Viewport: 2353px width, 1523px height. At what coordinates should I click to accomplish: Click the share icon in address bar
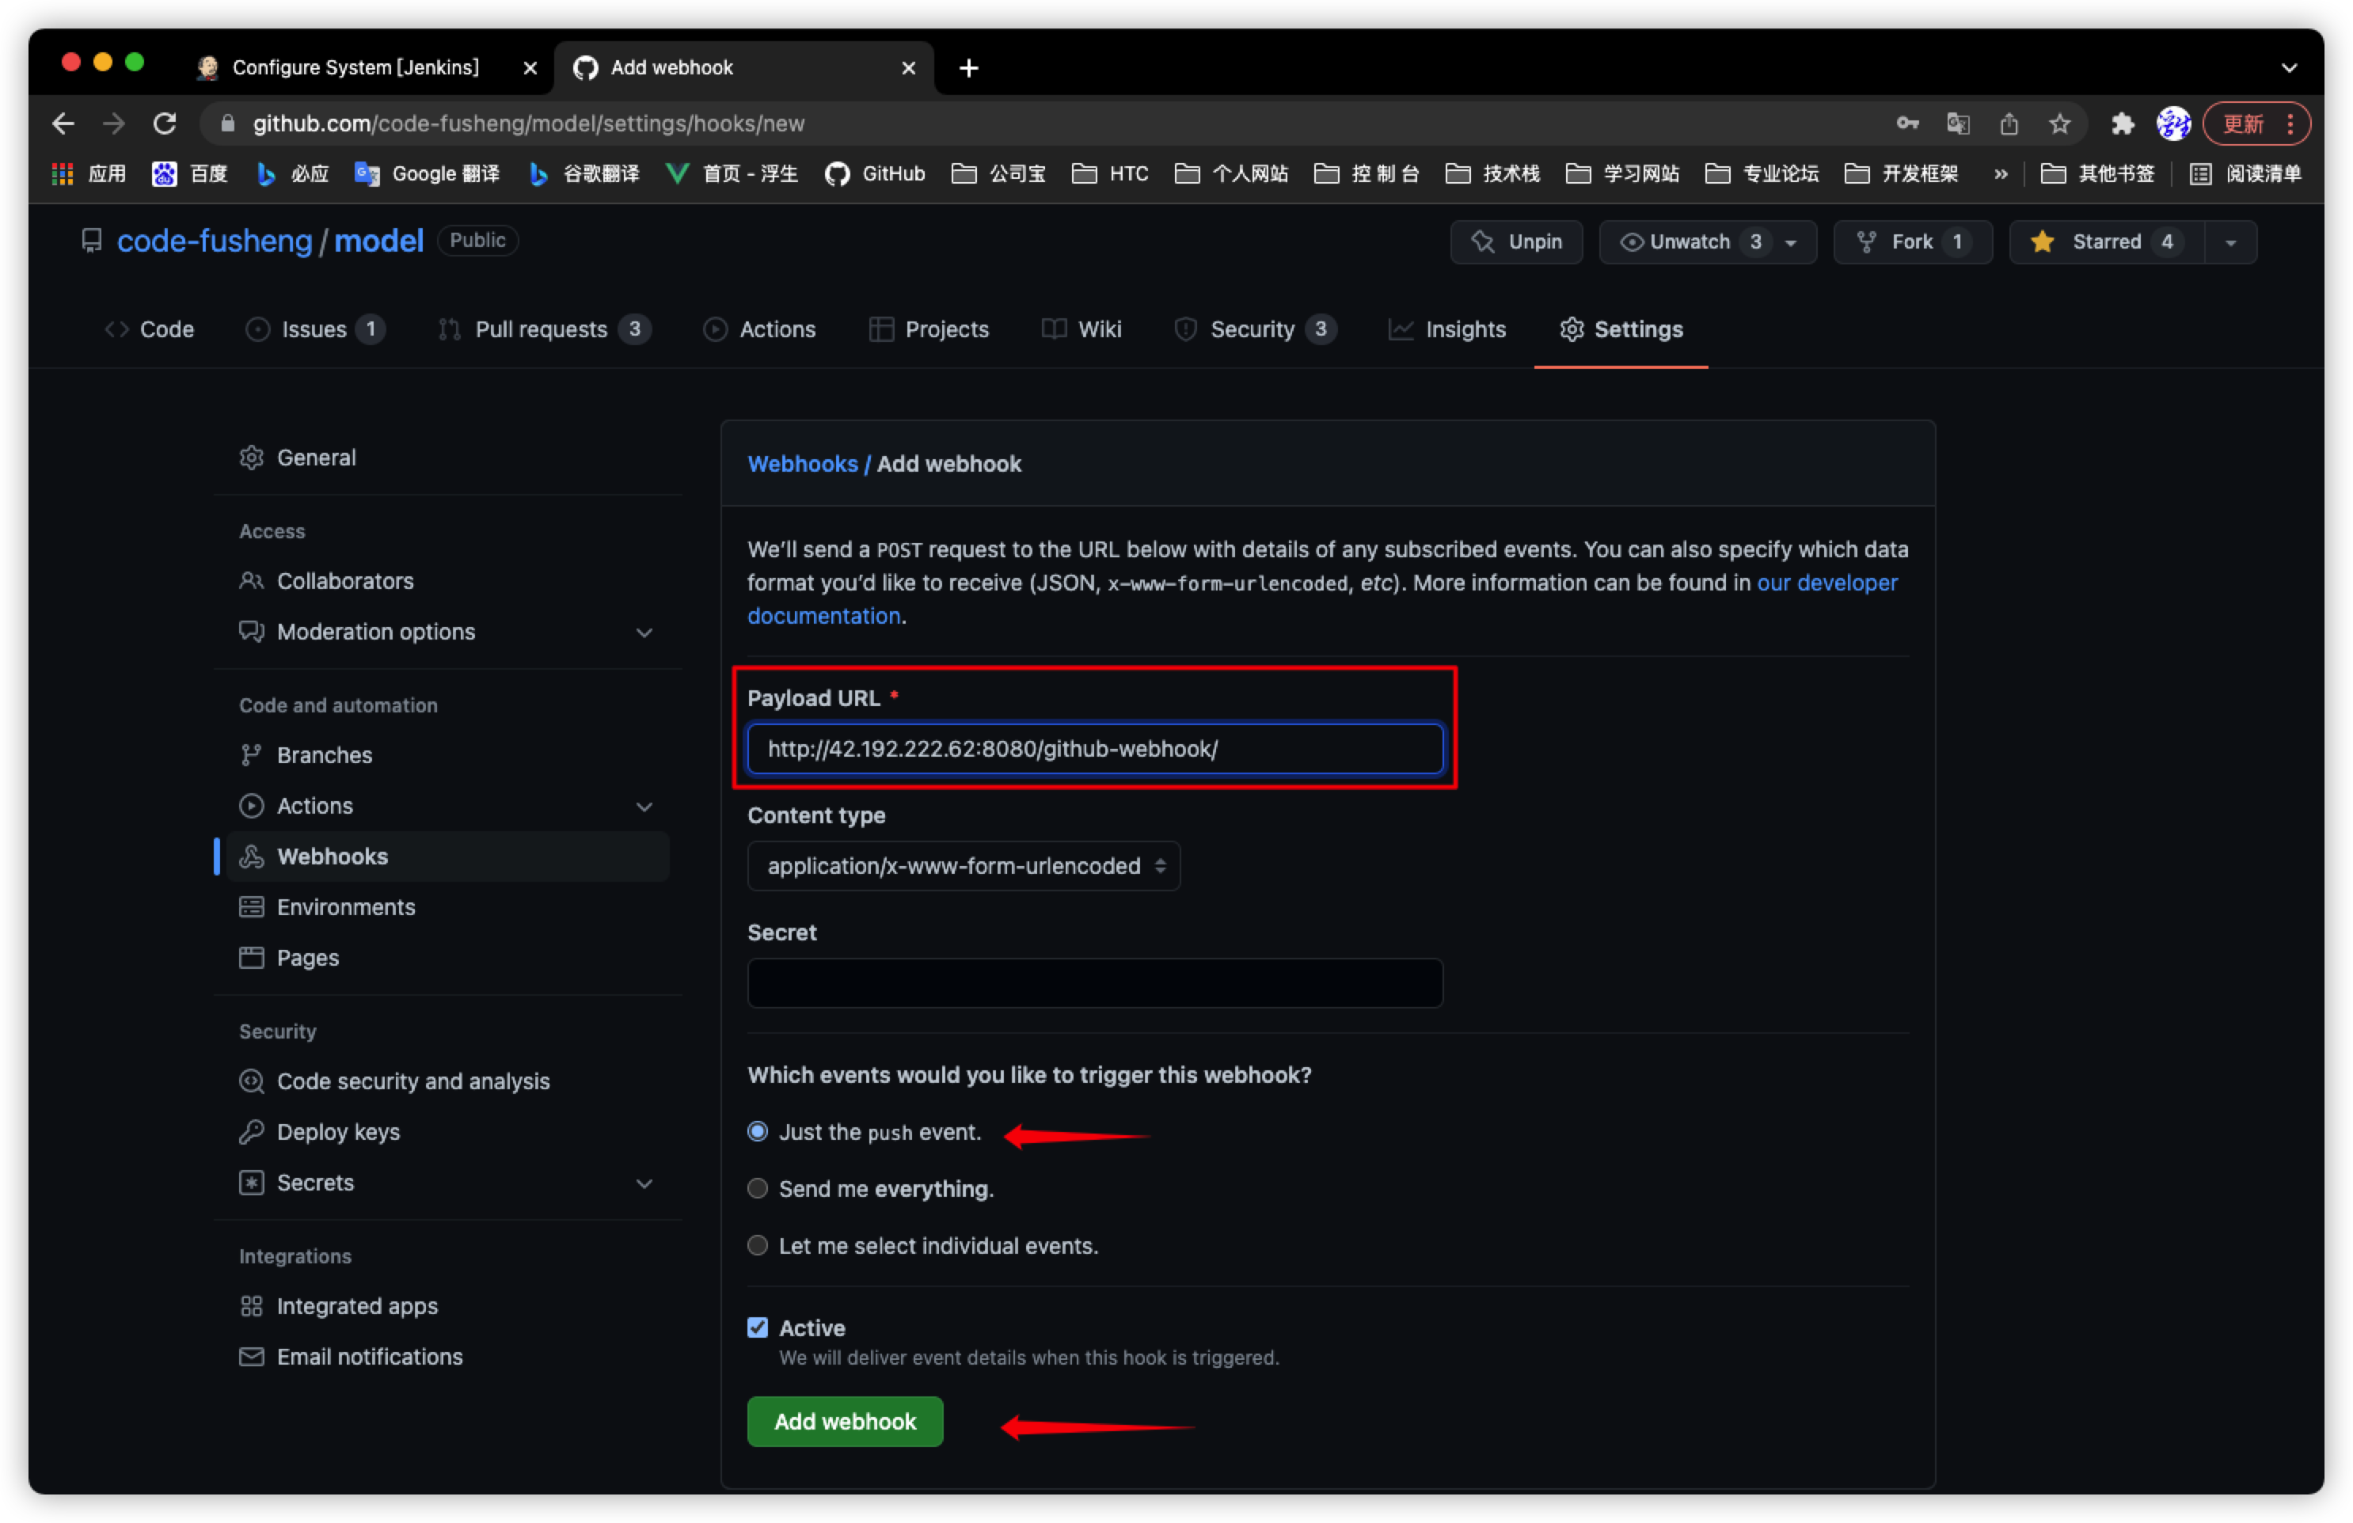(x=2008, y=123)
